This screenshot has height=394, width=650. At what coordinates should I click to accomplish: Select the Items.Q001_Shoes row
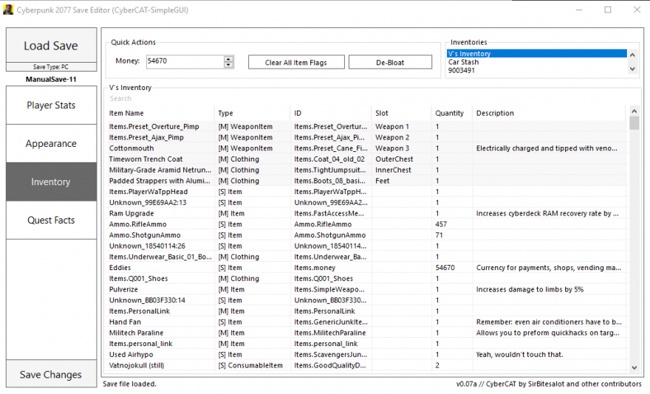click(x=367, y=278)
